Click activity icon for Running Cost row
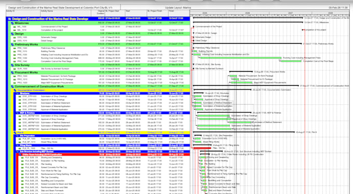This screenshot has height=194, width=353. point(15,58)
